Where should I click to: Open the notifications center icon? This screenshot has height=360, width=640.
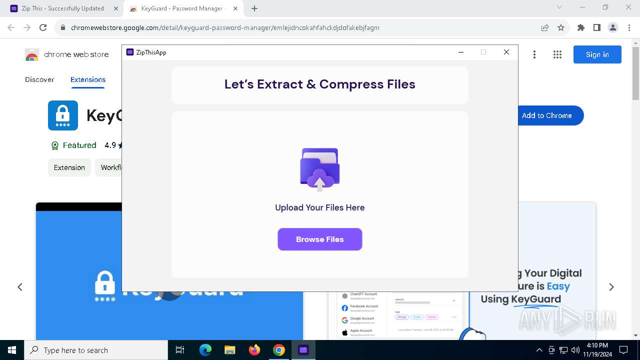[x=623, y=350]
